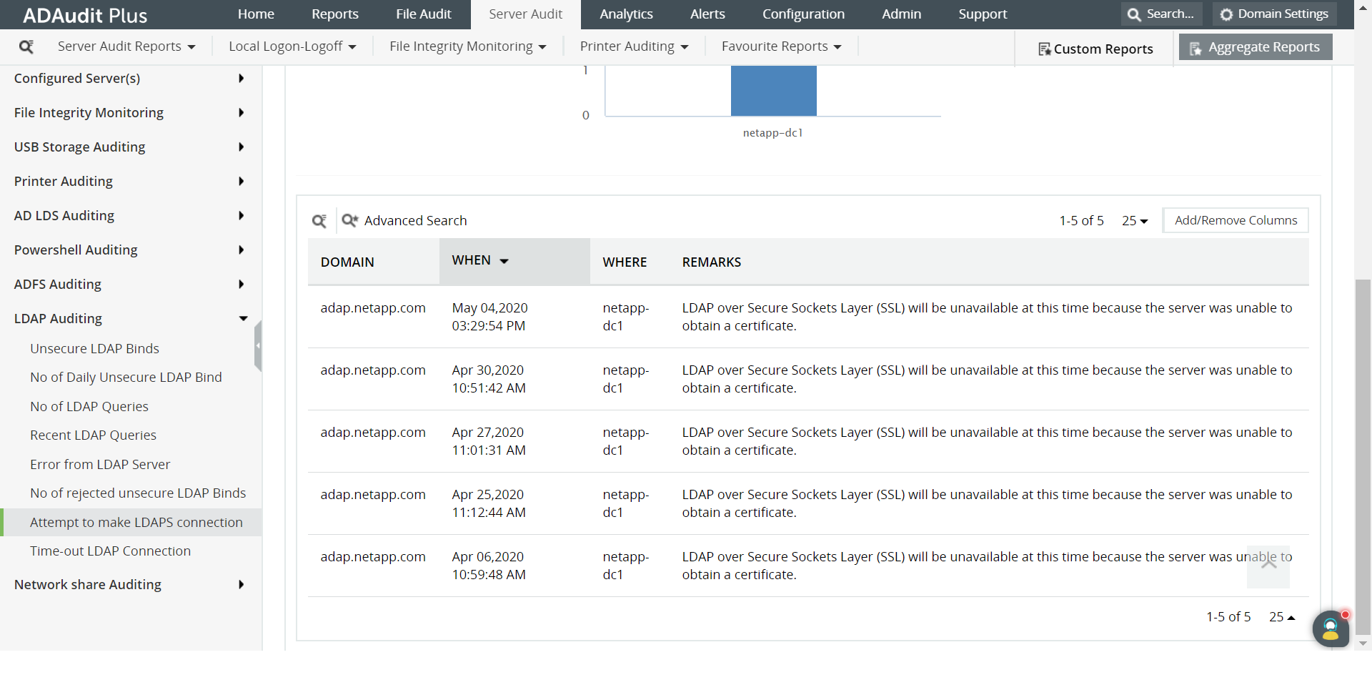This screenshot has width=1372, height=695.
Task: Click the ADAudit Plus logo
Action: pyautogui.click(x=85, y=15)
